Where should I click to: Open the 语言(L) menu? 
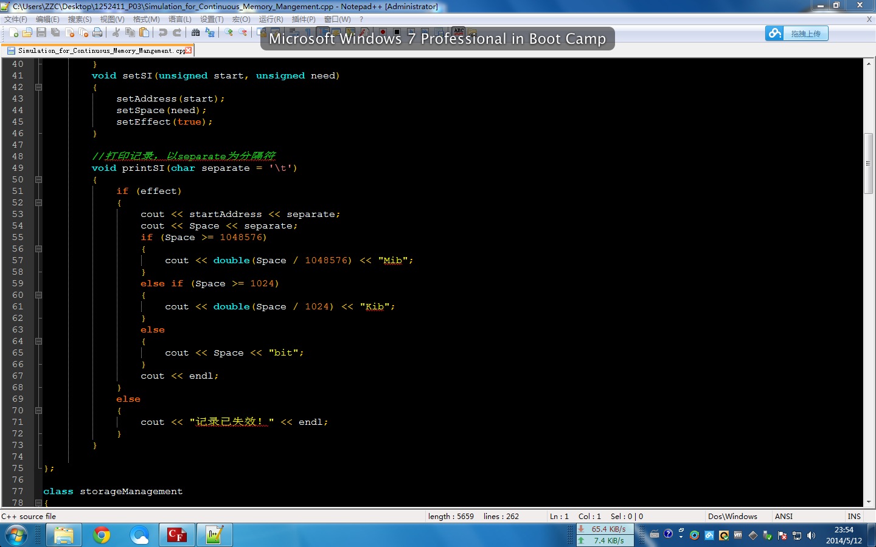point(179,19)
